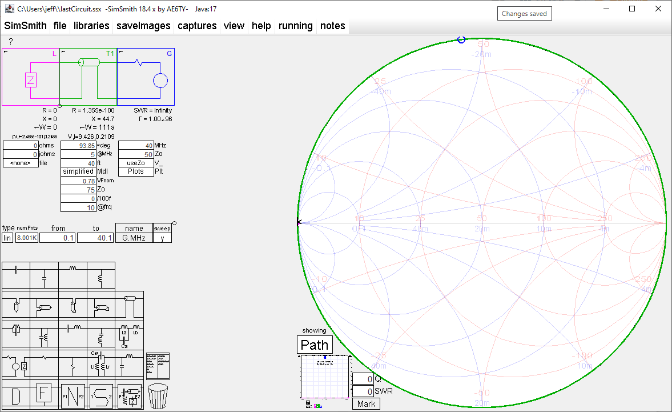Select the series inductor component
This screenshot has height=412, width=672.
73,275
